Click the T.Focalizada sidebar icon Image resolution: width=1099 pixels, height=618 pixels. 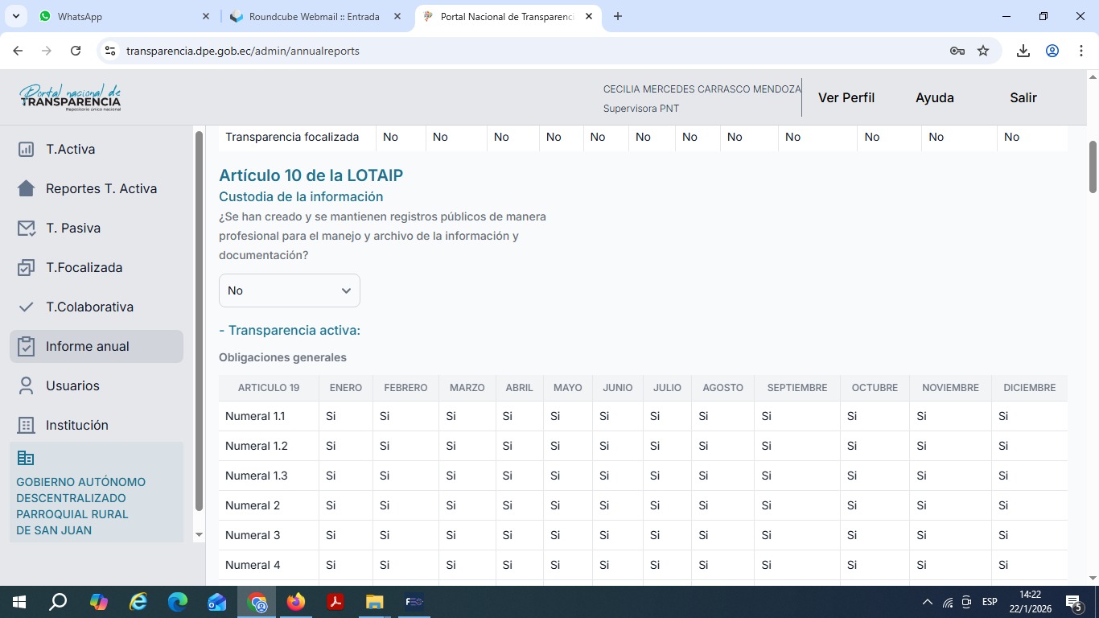click(x=27, y=267)
